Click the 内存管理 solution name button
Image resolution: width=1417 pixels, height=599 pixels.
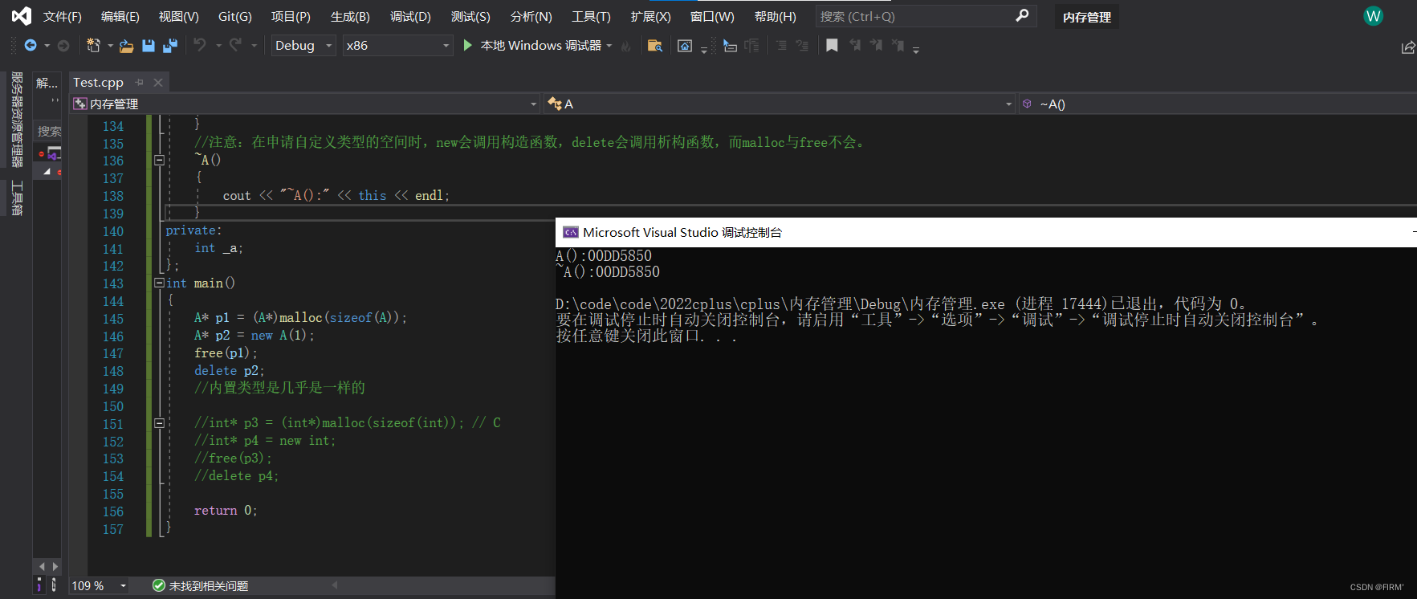coord(1087,17)
